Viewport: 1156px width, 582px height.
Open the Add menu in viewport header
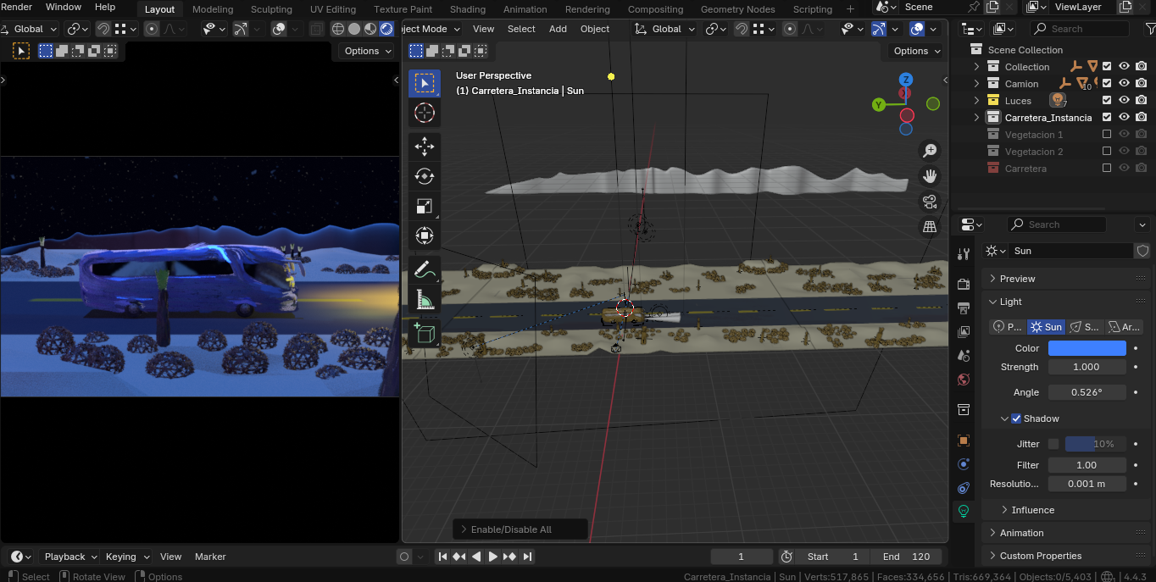[x=558, y=29]
